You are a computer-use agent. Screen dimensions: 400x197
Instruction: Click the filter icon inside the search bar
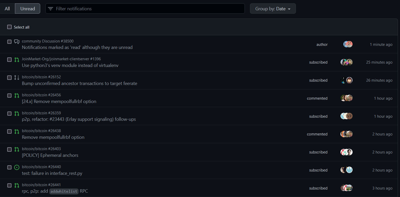50,8
